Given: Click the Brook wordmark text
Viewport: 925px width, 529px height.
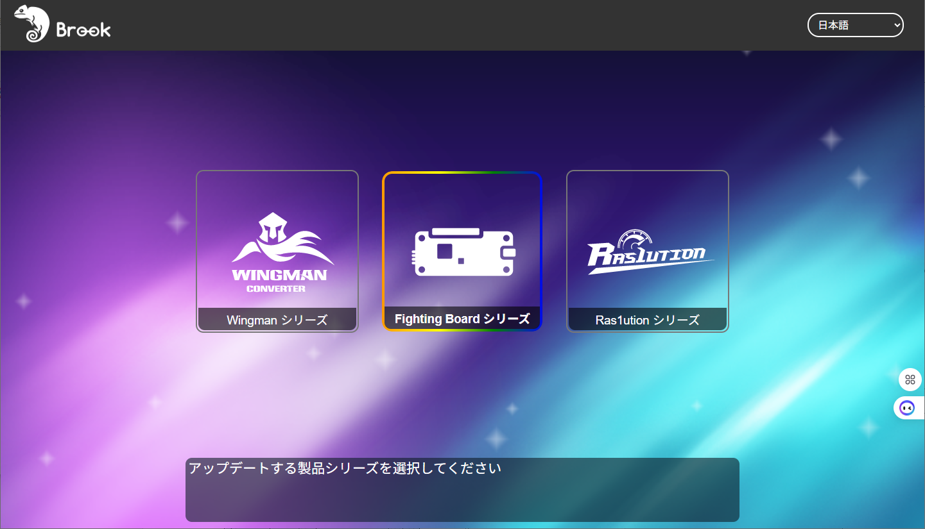Looking at the screenshot, I should tap(83, 29).
